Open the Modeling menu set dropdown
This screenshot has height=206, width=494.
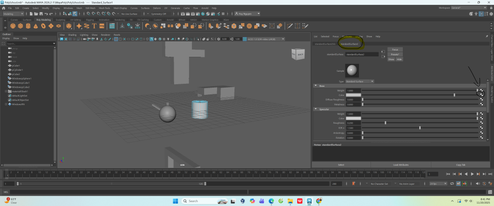click(x=14, y=14)
